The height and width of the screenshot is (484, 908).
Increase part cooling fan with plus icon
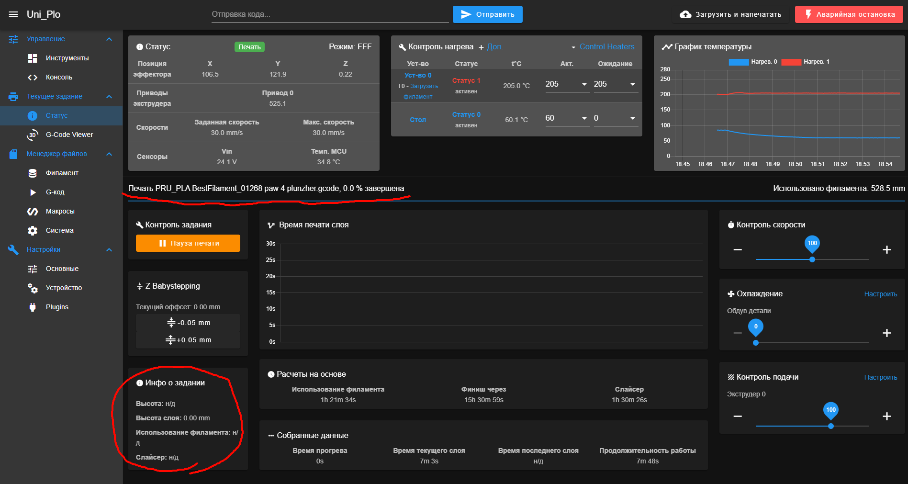click(x=886, y=333)
